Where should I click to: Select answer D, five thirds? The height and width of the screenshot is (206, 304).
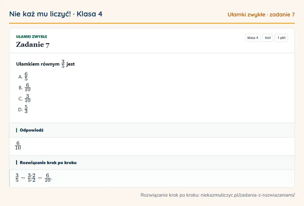click(23, 109)
